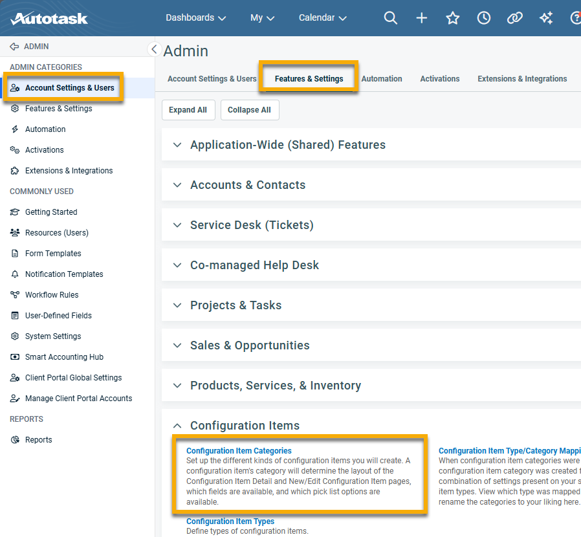Expand the Sales & Opportunities section

point(177,345)
